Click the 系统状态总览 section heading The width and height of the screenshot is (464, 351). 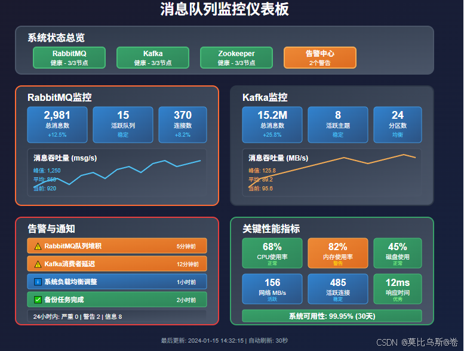pos(56,38)
